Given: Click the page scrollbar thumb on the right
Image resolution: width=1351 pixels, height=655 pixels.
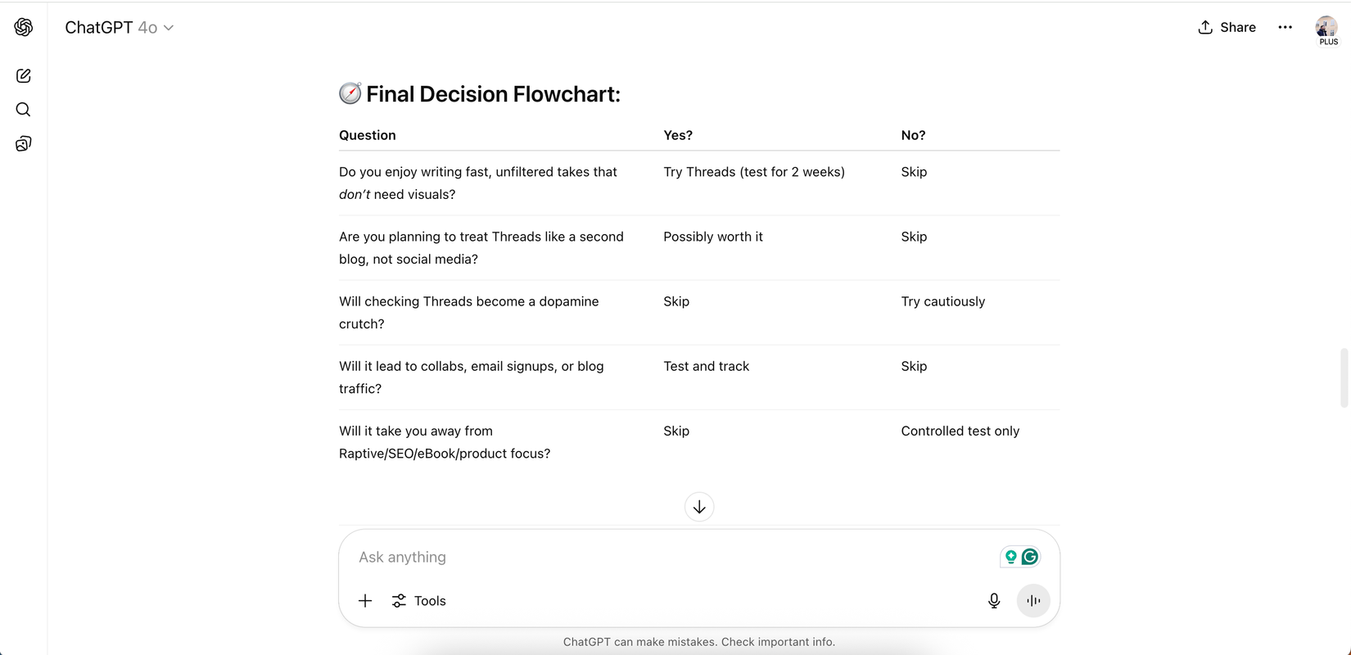Looking at the screenshot, I should tap(1344, 377).
